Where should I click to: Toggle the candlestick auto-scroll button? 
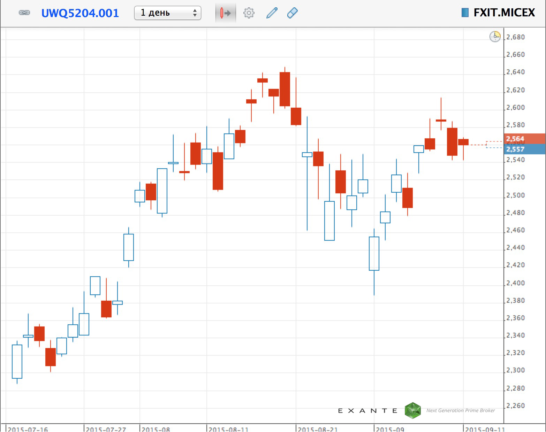[x=225, y=13]
